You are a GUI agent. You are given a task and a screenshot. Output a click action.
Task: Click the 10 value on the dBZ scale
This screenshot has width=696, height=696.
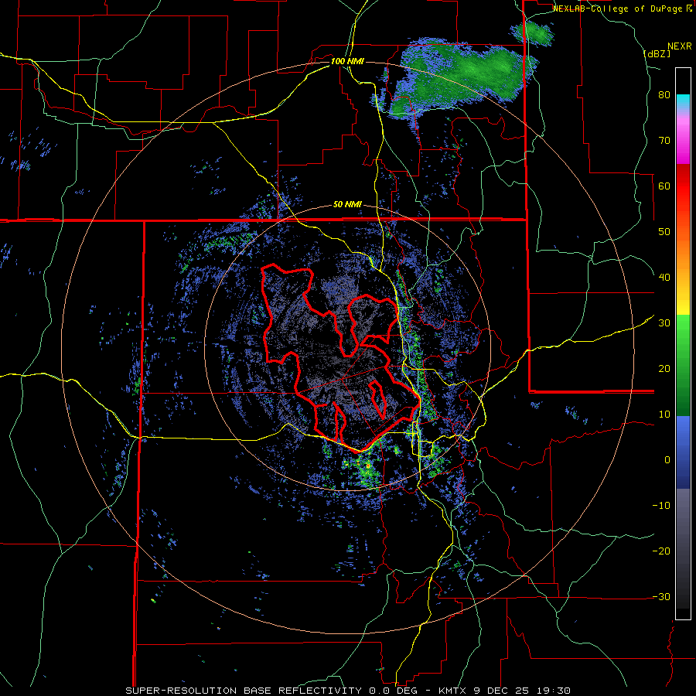(x=664, y=415)
